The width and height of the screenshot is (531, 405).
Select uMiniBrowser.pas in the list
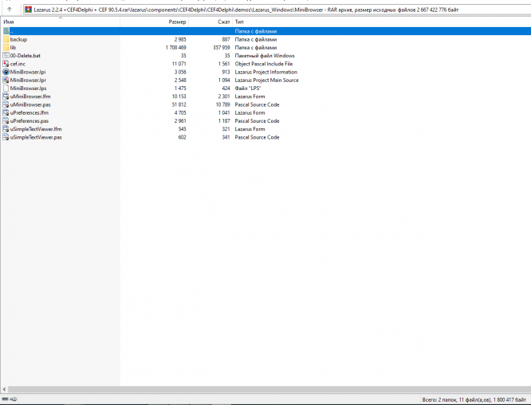click(x=30, y=104)
